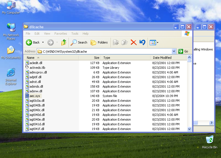Open the Forward history dropdown arrow
Image resolution: width=221 pixels, height=158 pixels.
coord(57,42)
